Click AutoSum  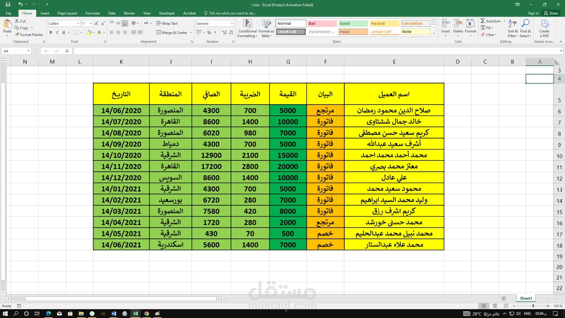pyautogui.click(x=490, y=21)
